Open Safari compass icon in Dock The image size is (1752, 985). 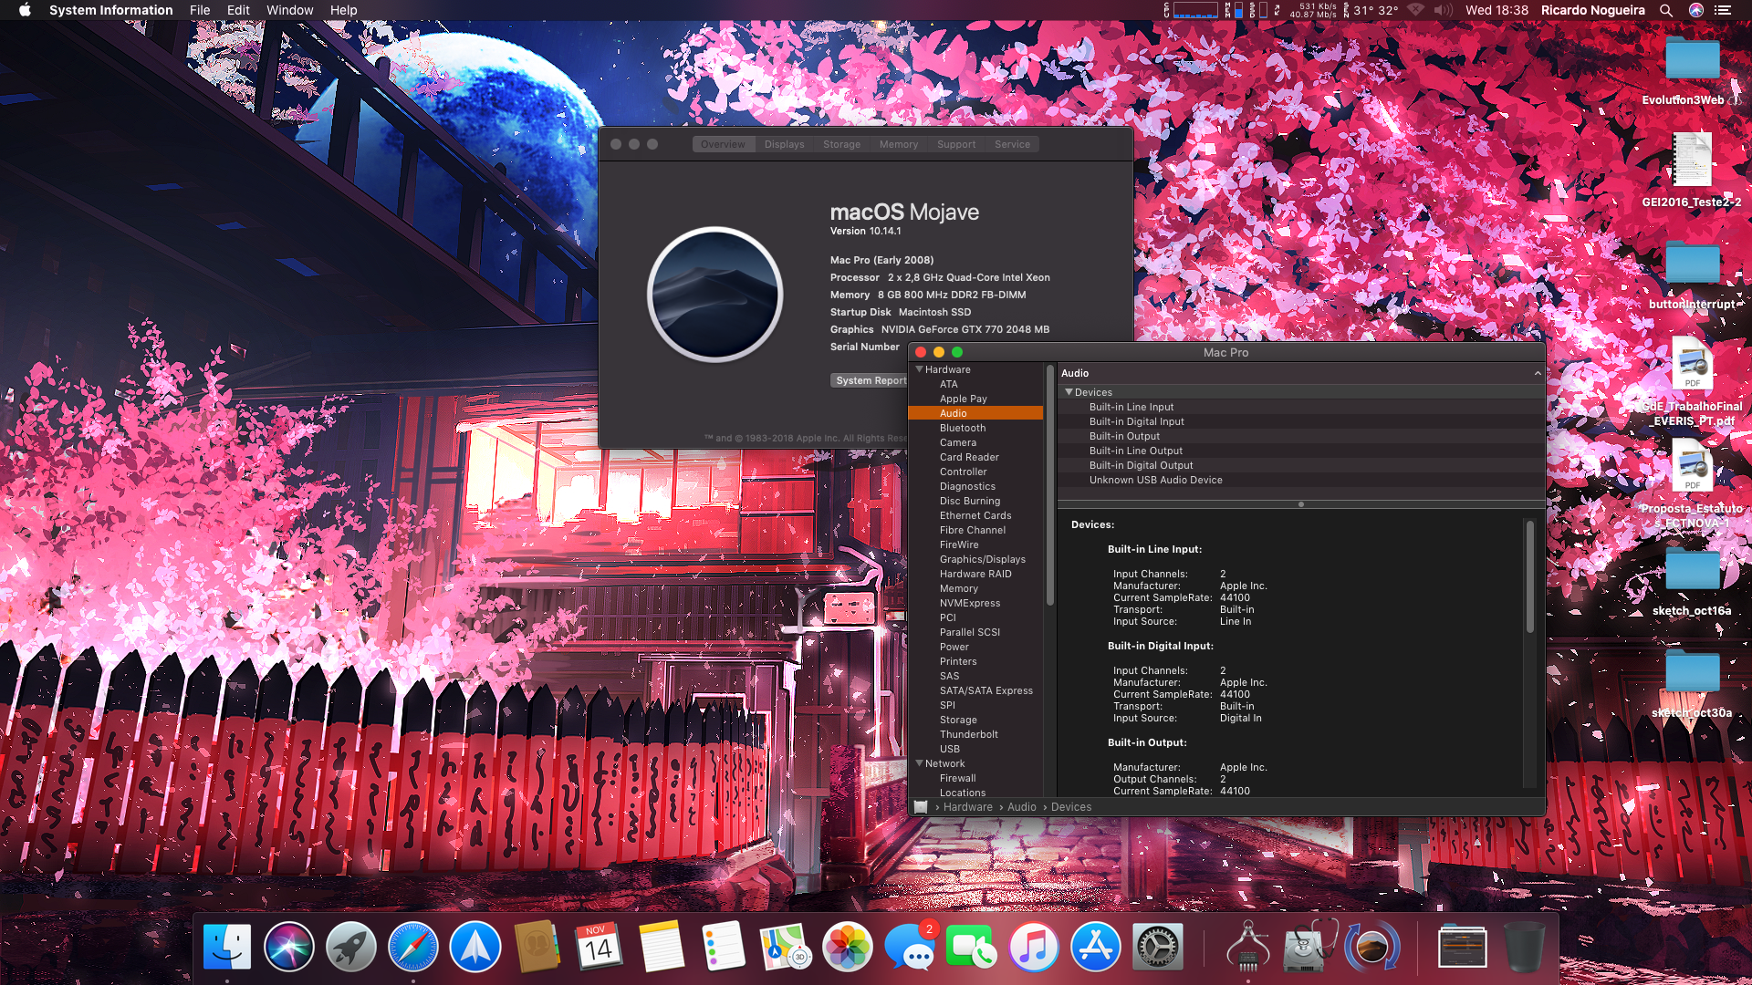click(412, 947)
